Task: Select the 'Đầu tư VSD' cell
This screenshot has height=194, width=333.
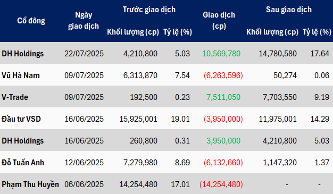Action: (21, 119)
